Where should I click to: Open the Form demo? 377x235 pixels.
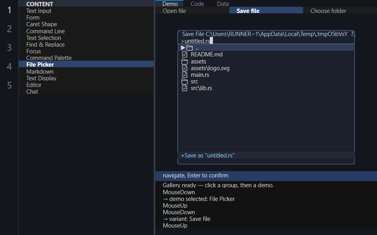coord(86,18)
